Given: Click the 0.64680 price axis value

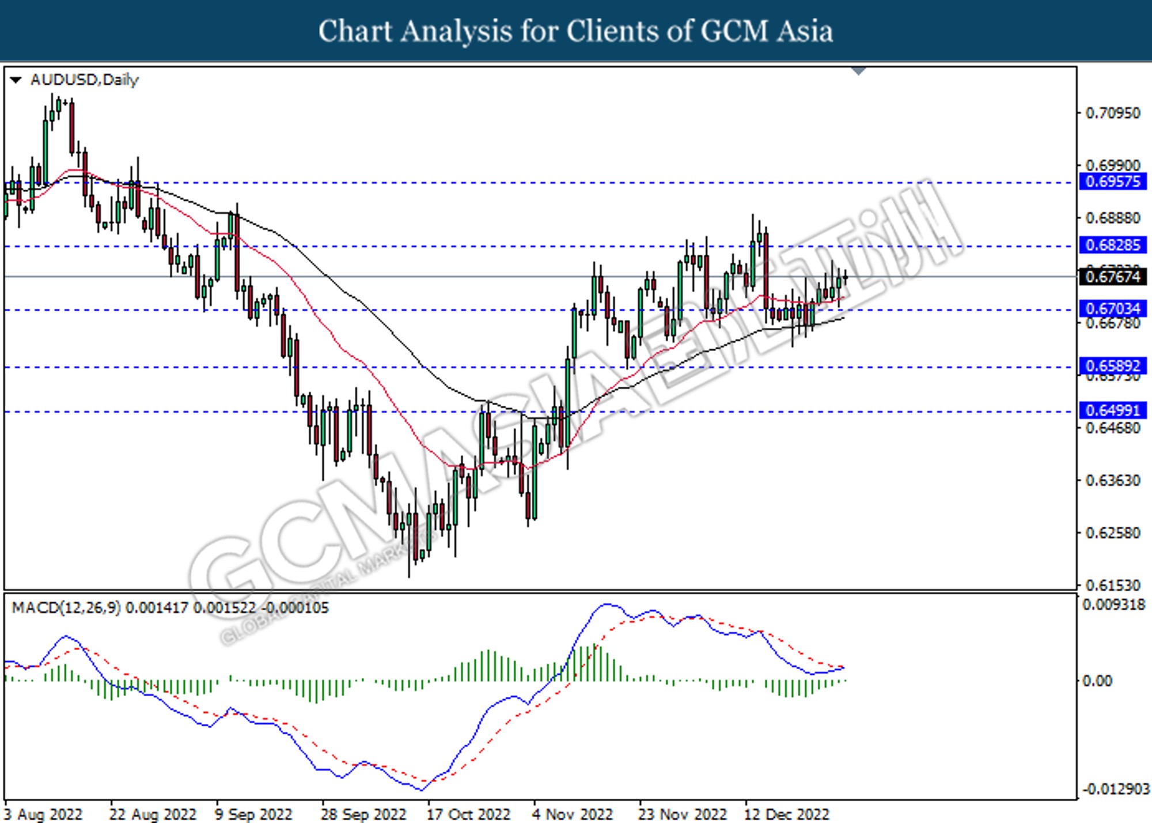Looking at the screenshot, I should pos(1113,428).
